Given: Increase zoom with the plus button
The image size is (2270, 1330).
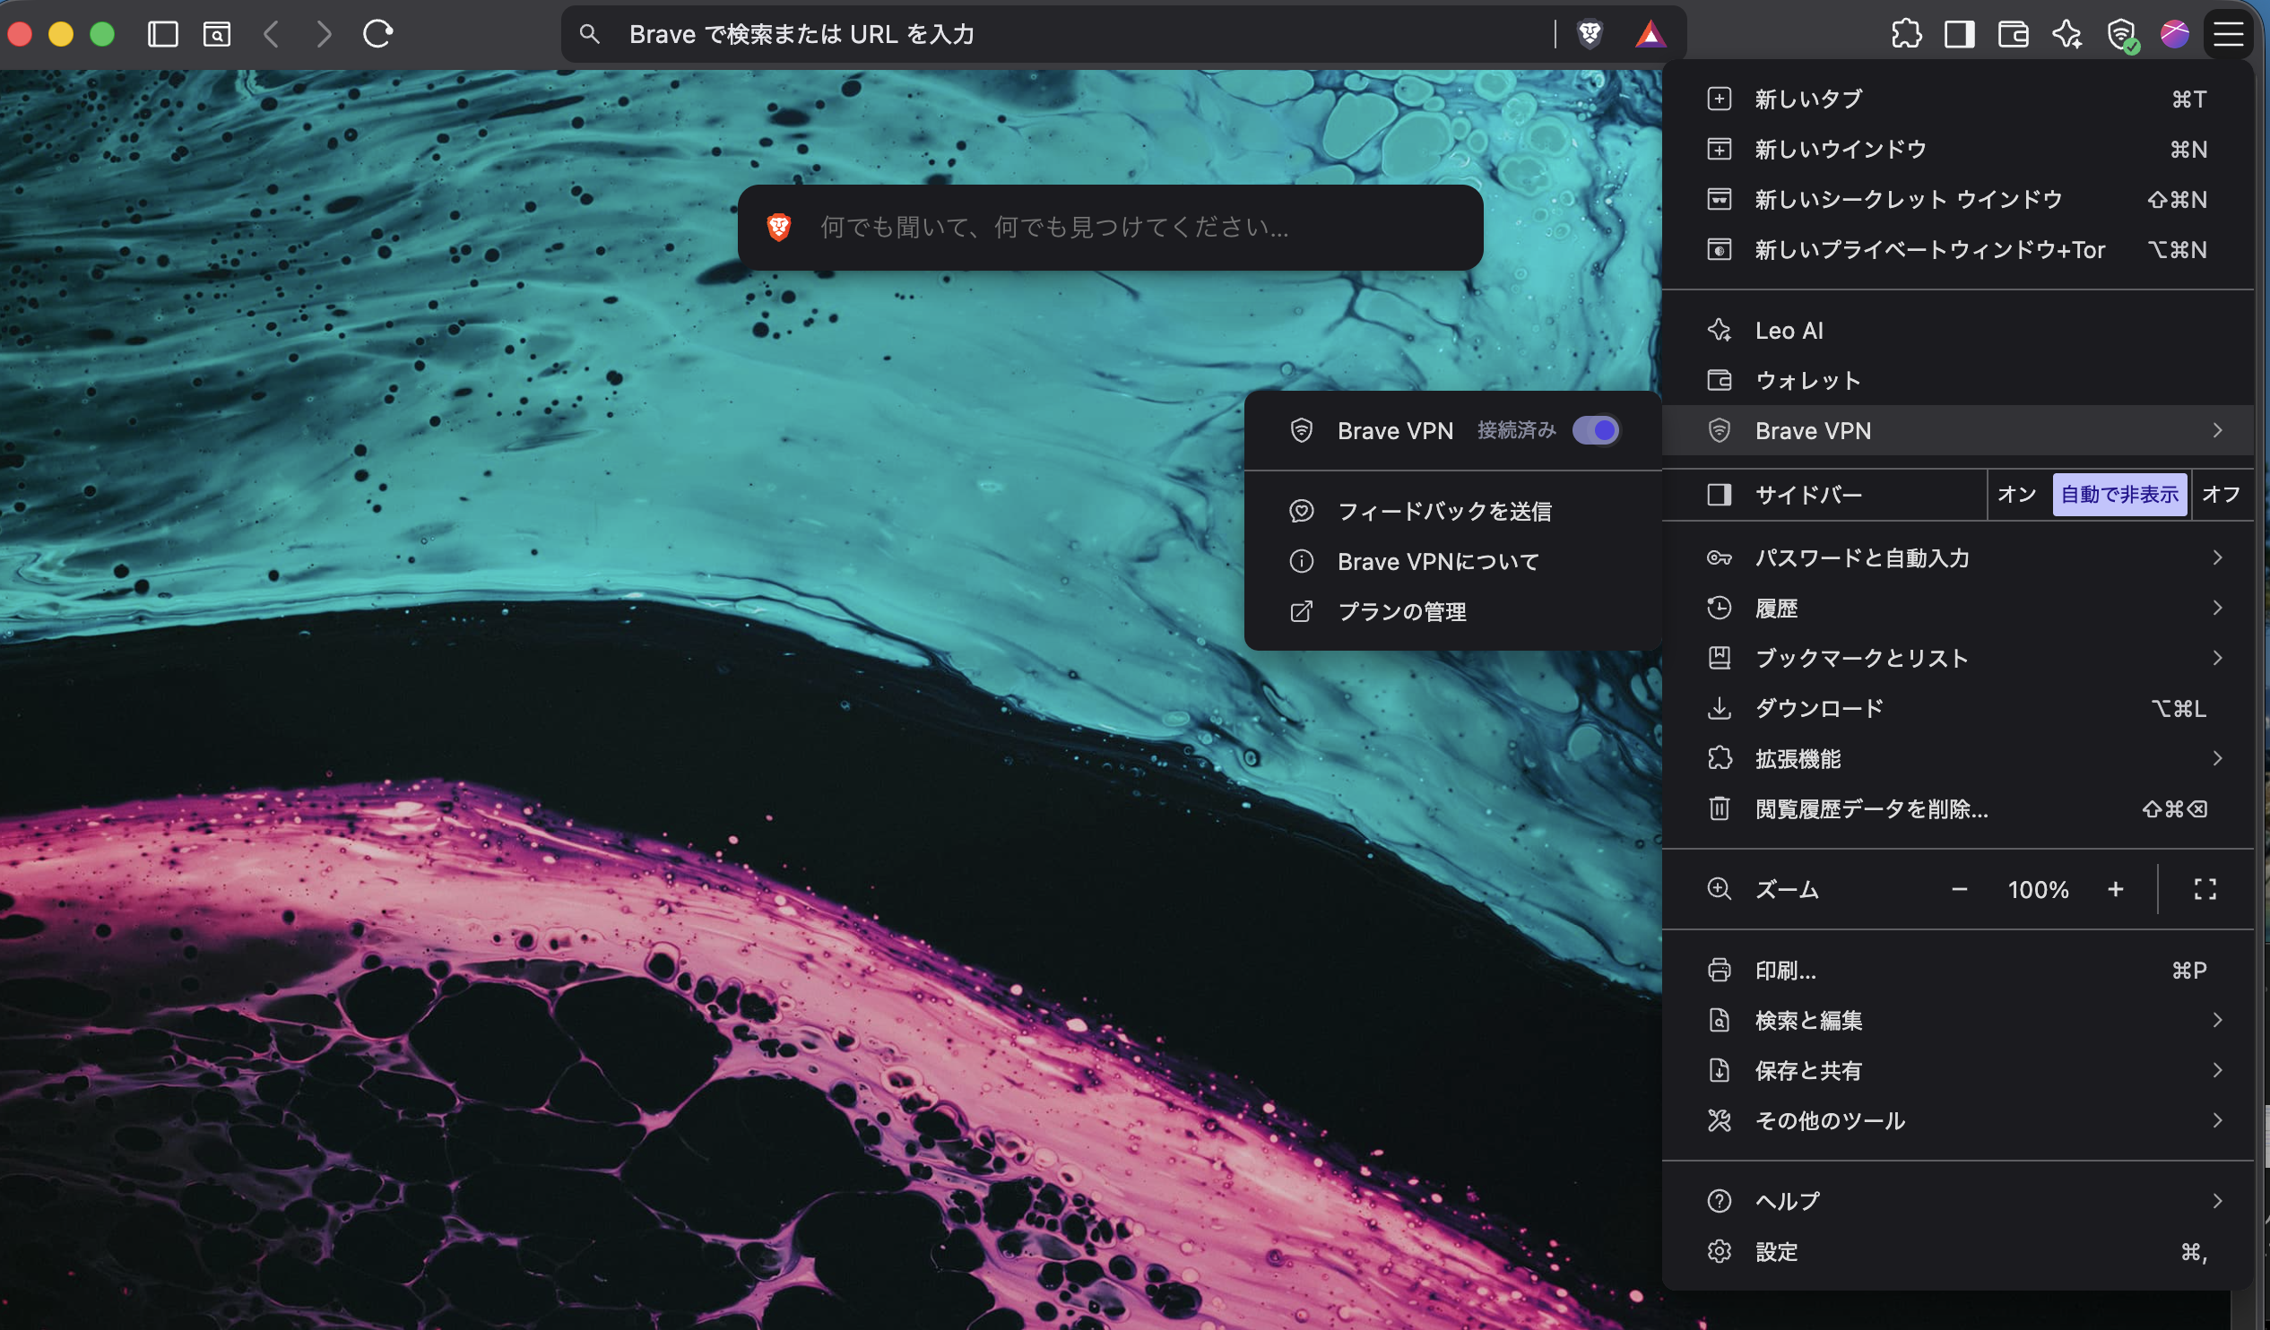Looking at the screenshot, I should pos(2116,890).
